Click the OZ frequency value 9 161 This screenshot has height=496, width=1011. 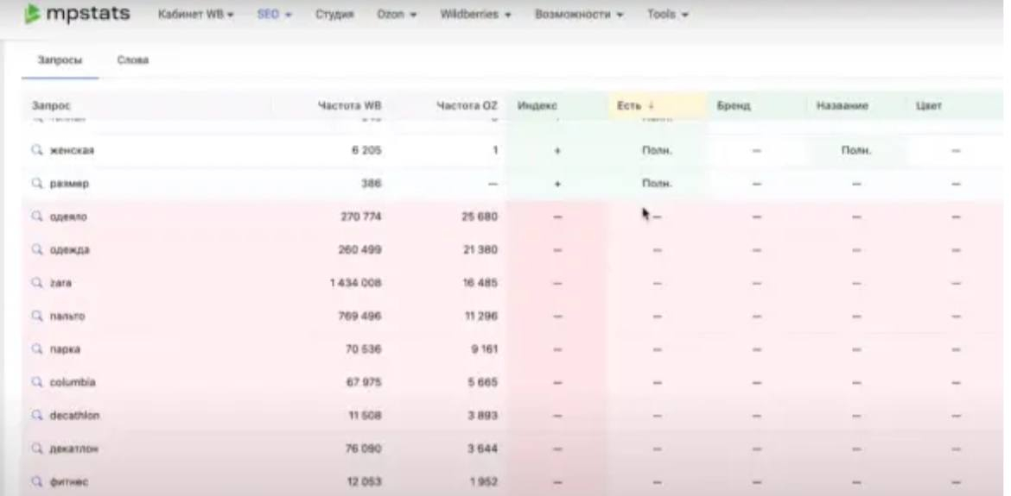(x=484, y=349)
